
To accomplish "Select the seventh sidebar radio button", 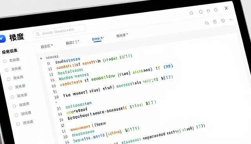I will point(16,115).
